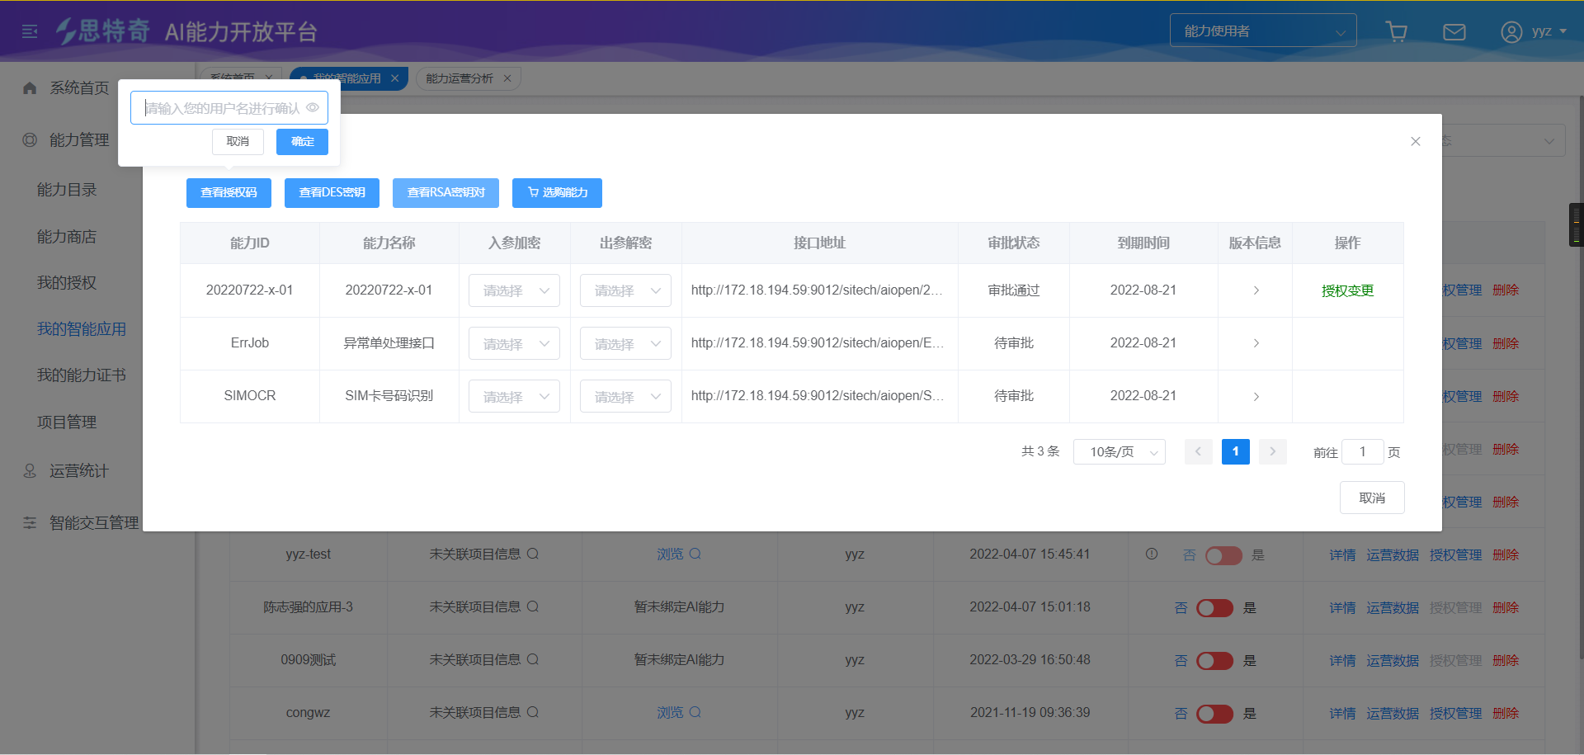The image size is (1584, 755).
Task: Close the 我的智能应用 tab
Action: tap(395, 78)
